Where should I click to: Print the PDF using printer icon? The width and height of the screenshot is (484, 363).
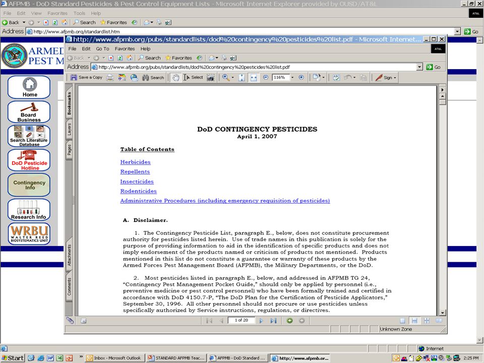click(110, 78)
